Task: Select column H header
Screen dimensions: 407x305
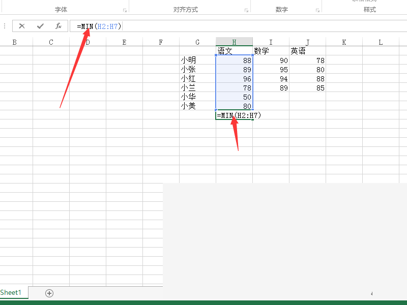Action: [234, 42]
